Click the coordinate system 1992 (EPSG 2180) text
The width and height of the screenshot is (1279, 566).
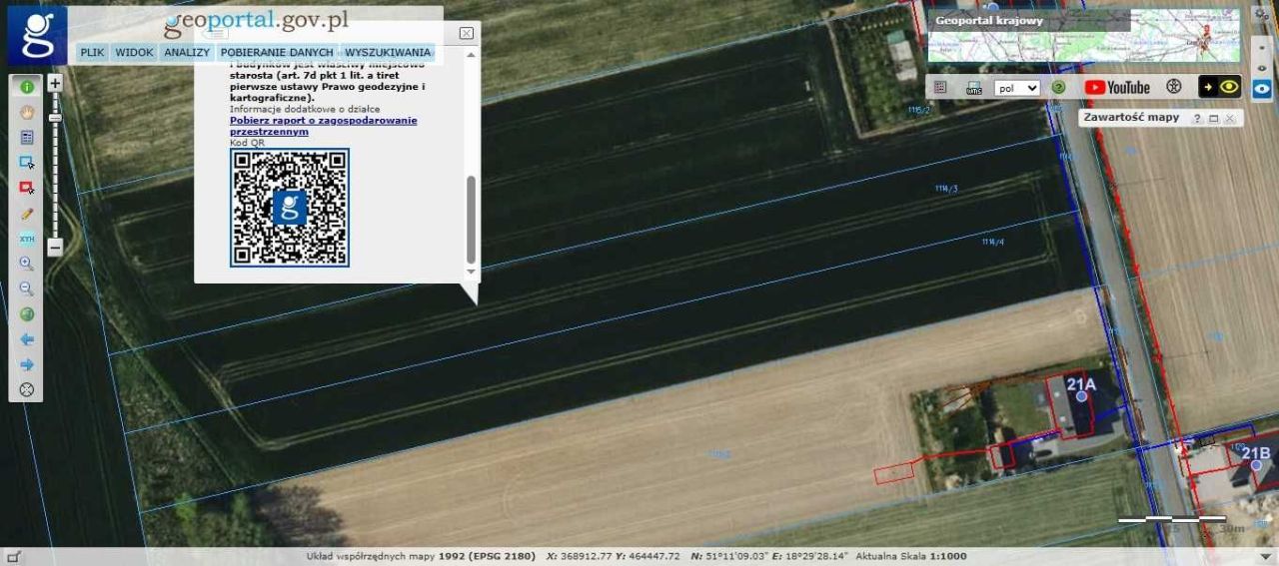[487, 556]
